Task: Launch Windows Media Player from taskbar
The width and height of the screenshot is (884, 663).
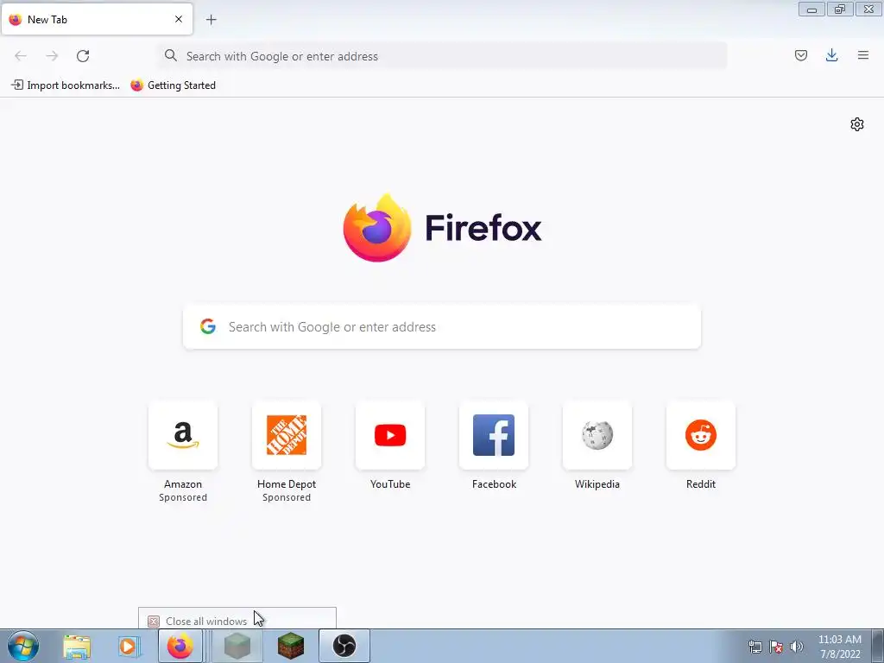Action: (x=128, y=646)
